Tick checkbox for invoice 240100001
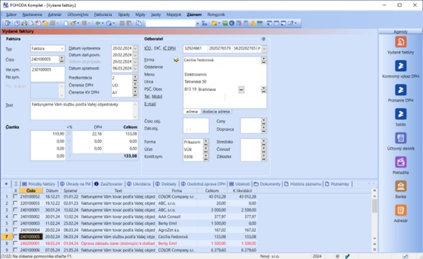 pos(15,209)
